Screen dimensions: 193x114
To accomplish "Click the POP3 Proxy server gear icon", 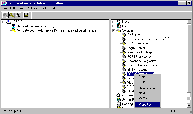I will [124, 56].
